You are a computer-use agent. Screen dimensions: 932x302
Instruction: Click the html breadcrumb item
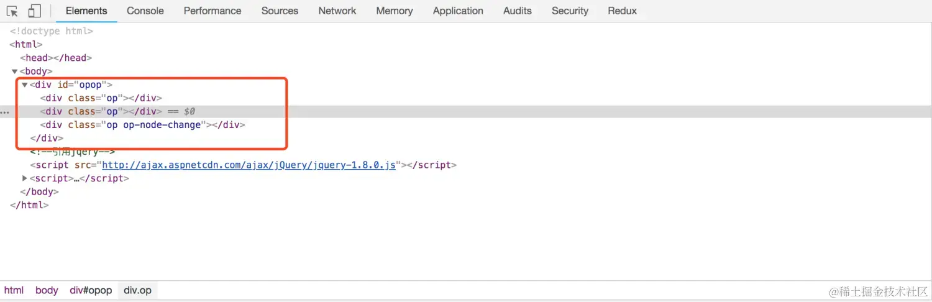coord(14,290)
